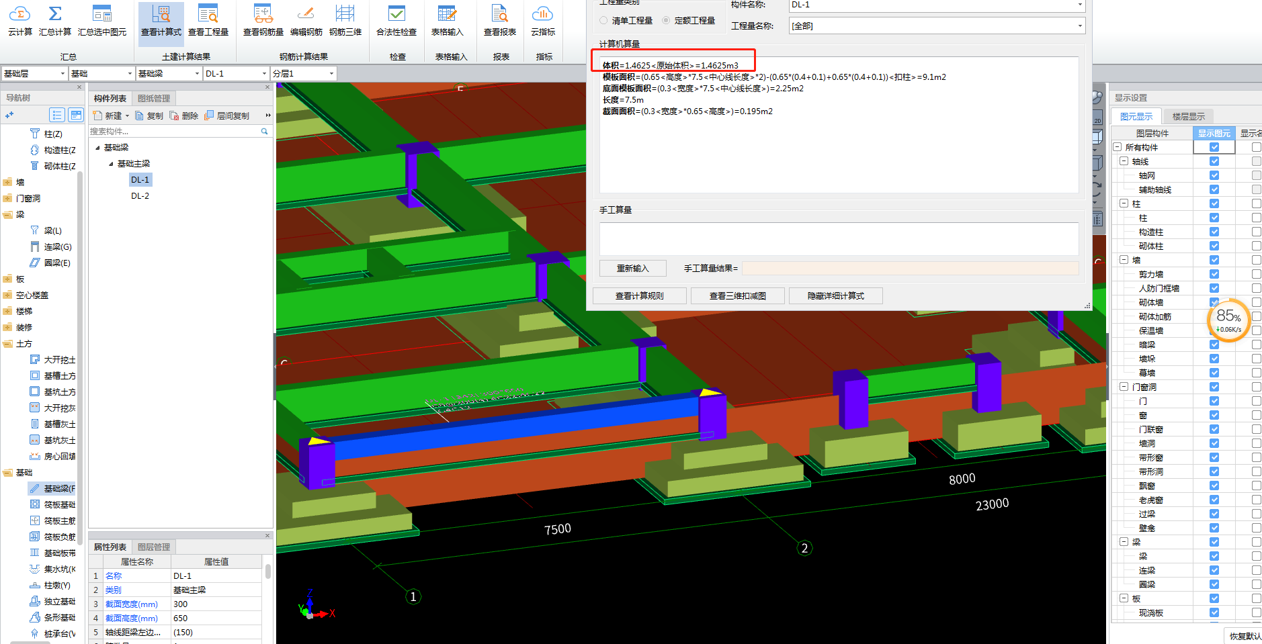Switch to 图元显示 tab
The width and height of the screenshot is (1262, 644).
(x=1136, y=116)
